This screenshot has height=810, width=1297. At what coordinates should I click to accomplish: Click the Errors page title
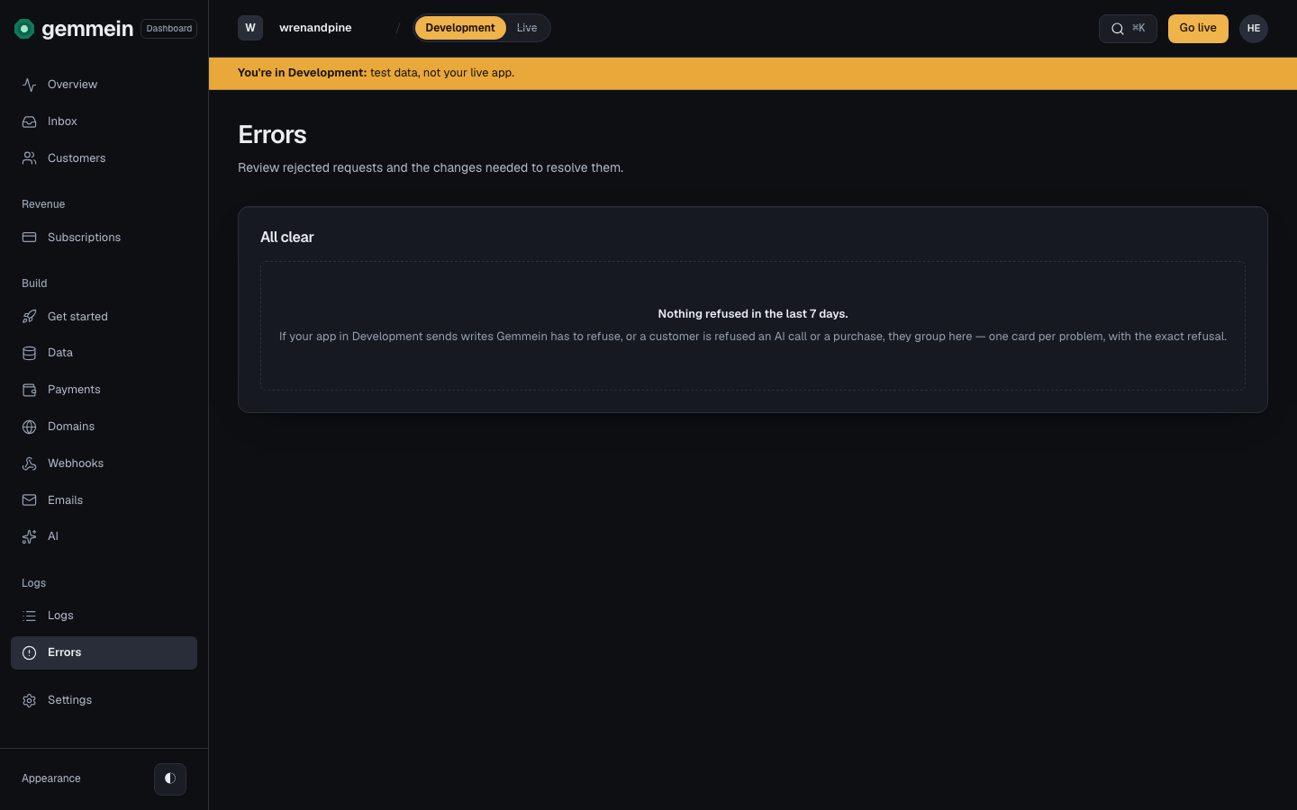coord(272,135)
